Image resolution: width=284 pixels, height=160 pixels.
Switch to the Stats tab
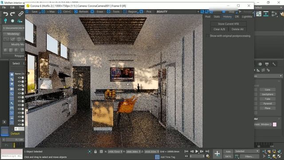coord(217,16)
